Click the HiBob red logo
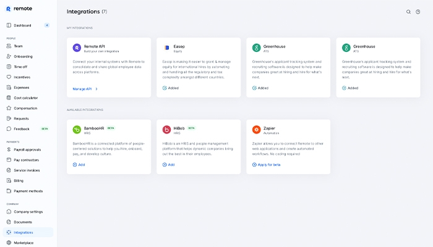 point(166,130)
